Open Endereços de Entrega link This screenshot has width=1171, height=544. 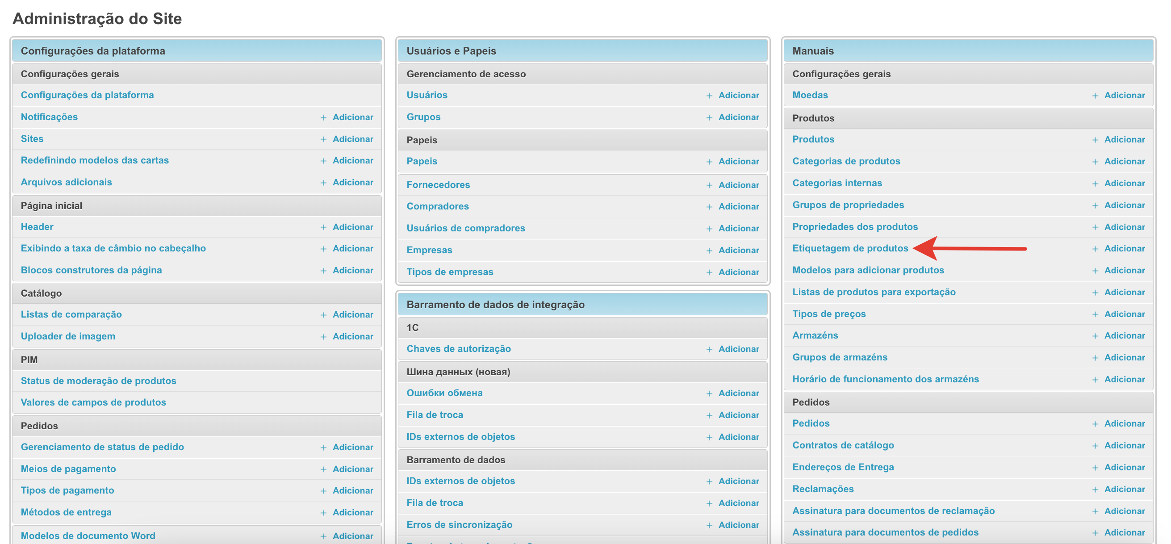[843, 467]
